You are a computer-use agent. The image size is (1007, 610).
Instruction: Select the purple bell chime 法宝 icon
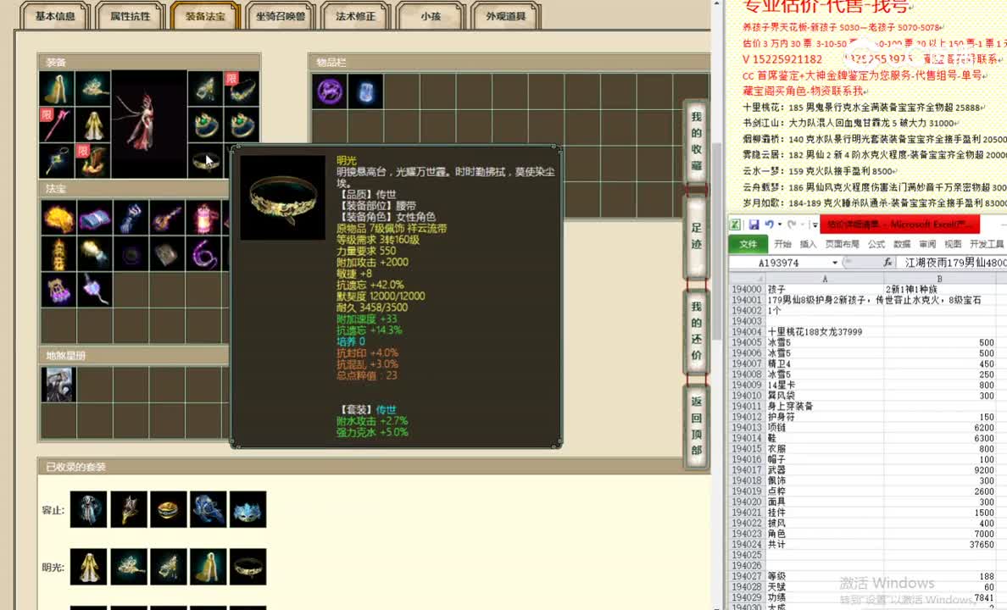click(x=58, y=291)
